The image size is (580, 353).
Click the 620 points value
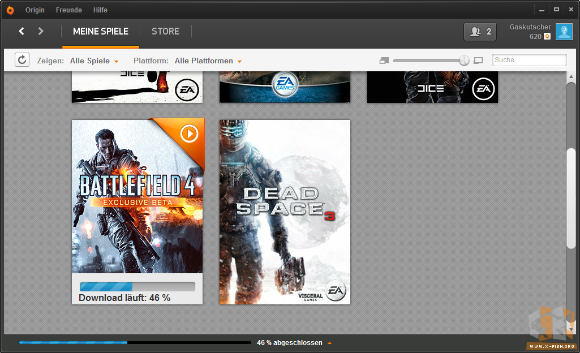[x=535, y=37]
